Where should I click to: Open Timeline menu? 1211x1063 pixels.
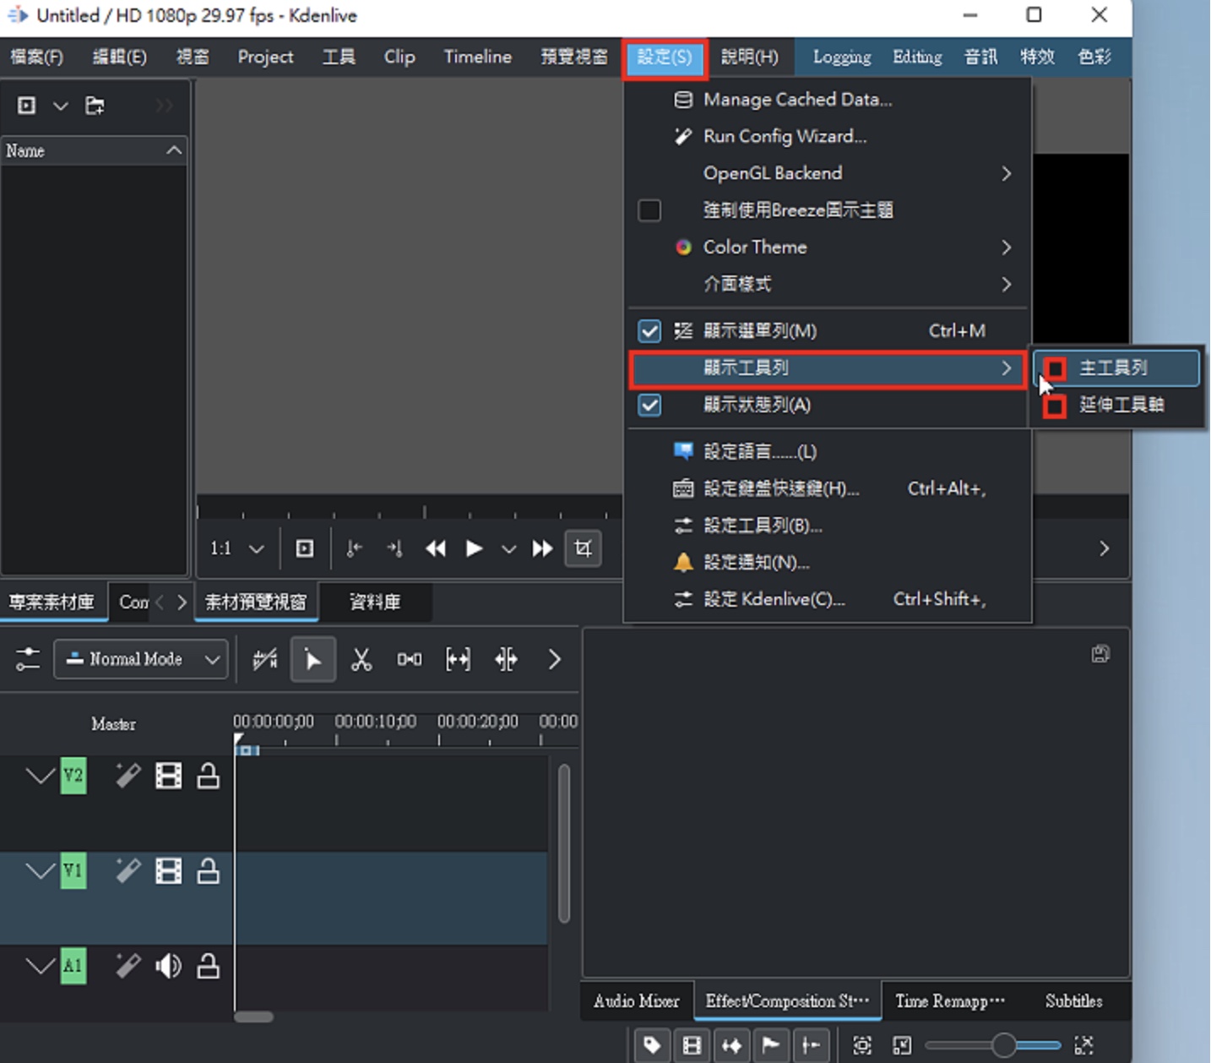(x=478, y=57)
